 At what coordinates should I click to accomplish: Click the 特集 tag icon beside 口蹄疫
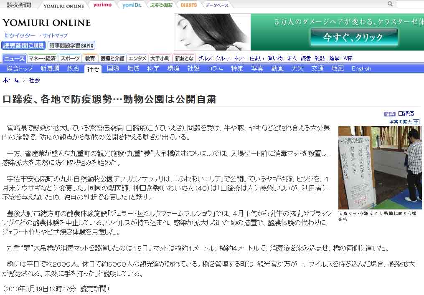point(389,114)
